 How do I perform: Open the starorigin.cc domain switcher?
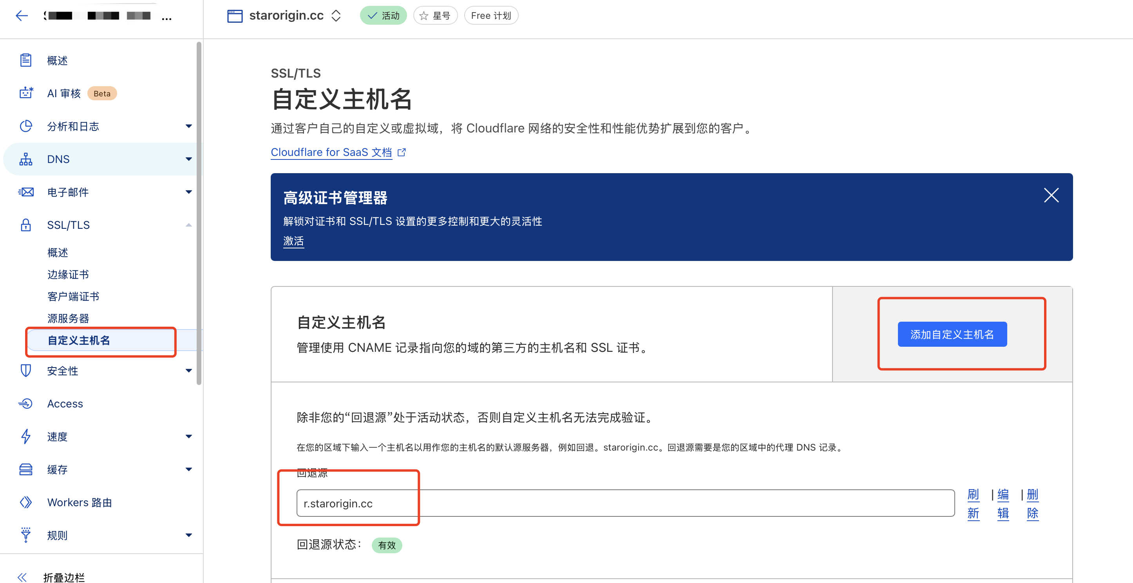[x=336, y=16]
